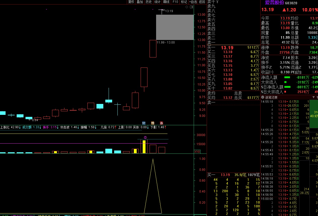This screenshot has width=318, height=216.
Task: Click the 爱普股份 stock name title
Action: point(274,3)
